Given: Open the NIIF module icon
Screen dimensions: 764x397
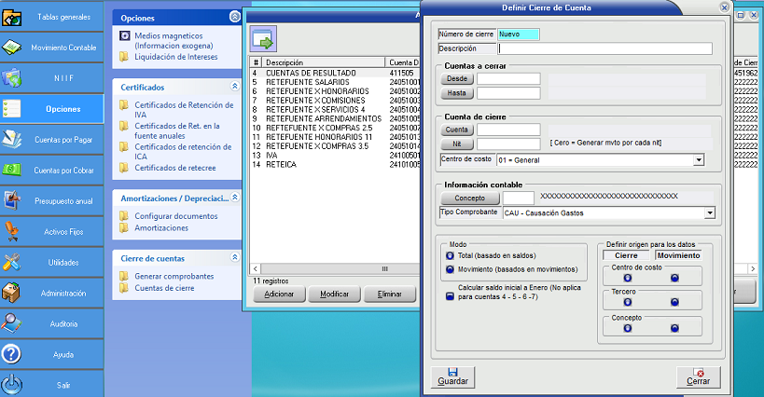Looking at the screenshot, I should 12,78.
